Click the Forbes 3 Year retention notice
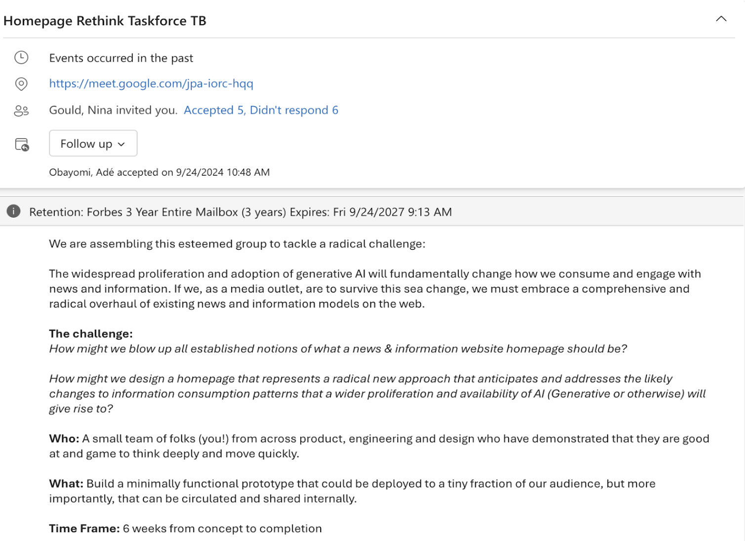This screenshot has width=745, height=541. coord(240,212)
